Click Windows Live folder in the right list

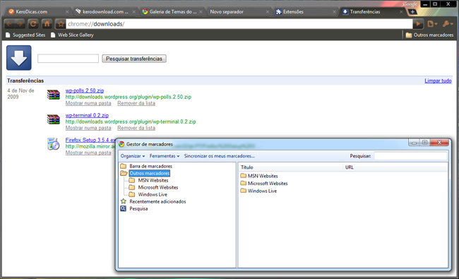pos(258,191)
